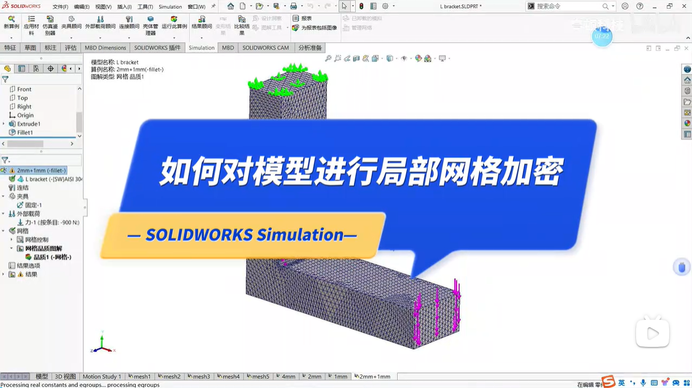Screen dimensions: 692x388
Task: Switch to the MBD ribbon tab
Action: pyautogui.click(x=227, y=47)
